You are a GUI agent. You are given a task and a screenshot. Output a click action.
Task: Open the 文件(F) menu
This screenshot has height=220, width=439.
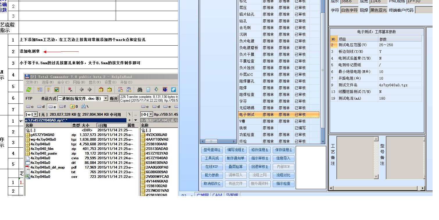pos(32,82)
